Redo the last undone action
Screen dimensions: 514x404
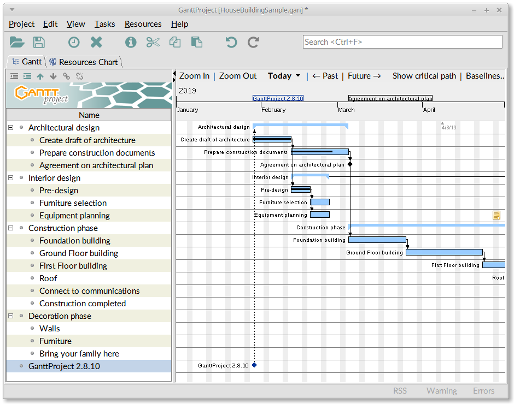tap(253, 42)
